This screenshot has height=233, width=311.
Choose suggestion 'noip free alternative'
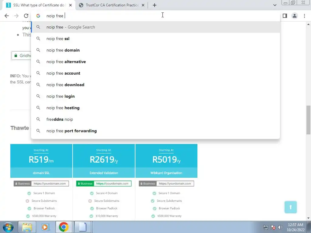(155, 62)
